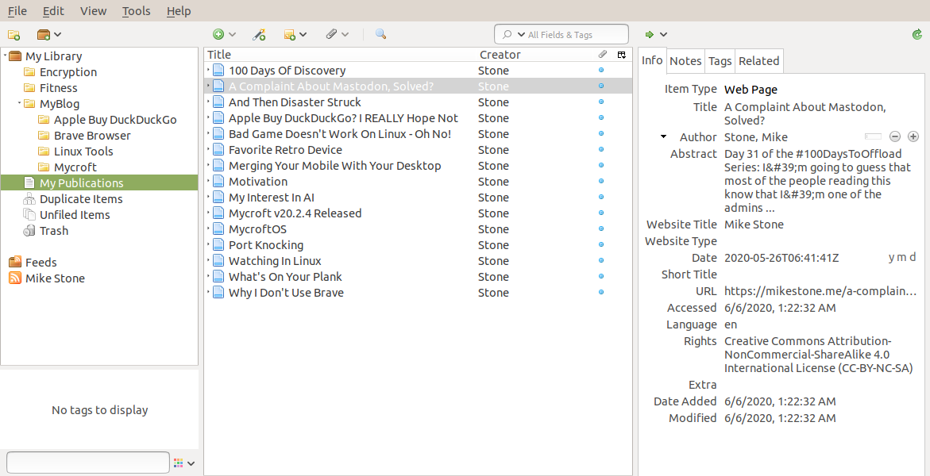
Task: Open the New Note toolbar icon
Action: click(x=290, y=35)
